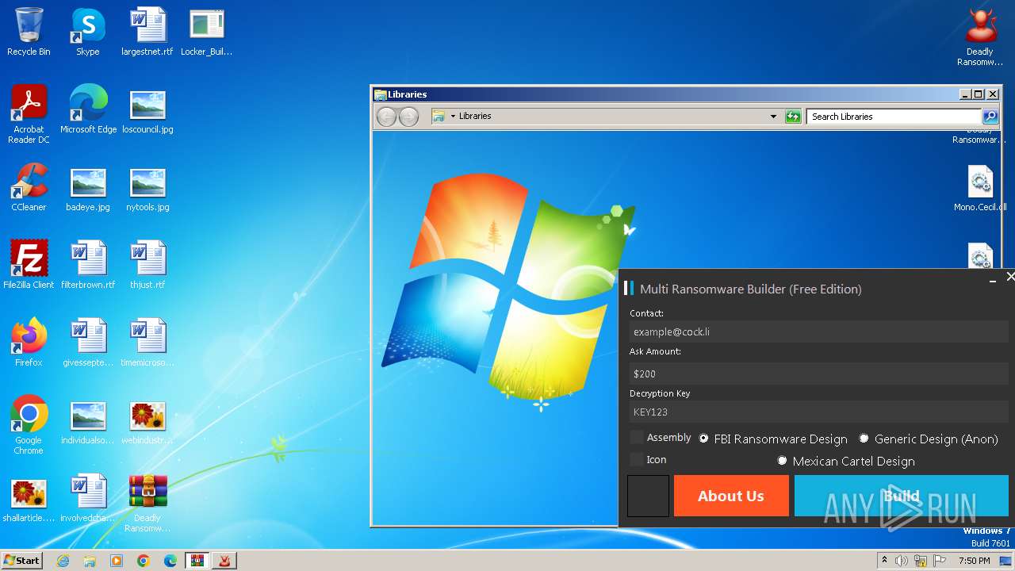
Task: Select FBI Ransomware Design radio option
Action: click(x=703, y=439)
